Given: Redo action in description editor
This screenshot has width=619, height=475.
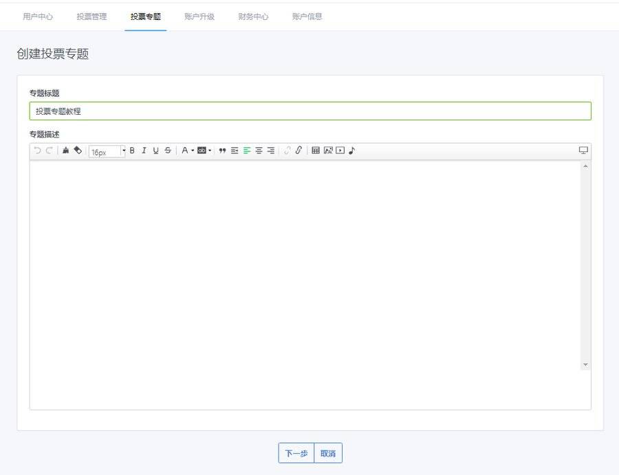Looking at the screenshot, I should point(49,151).
